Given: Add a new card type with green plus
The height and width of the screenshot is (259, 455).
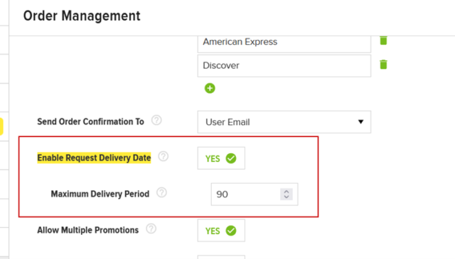Looking at the screenshot, I should point(210,88).
